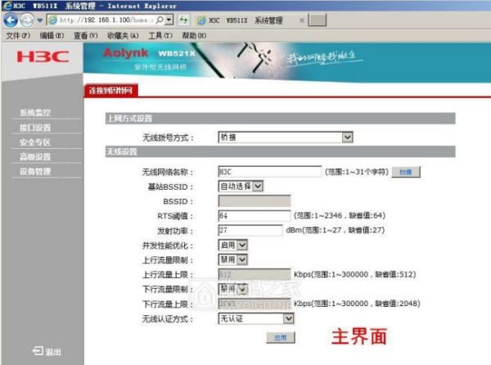Select 系统监控 in the sidebar
The width and height of the screenshot is (491, 365).
[x=35, y=113]
